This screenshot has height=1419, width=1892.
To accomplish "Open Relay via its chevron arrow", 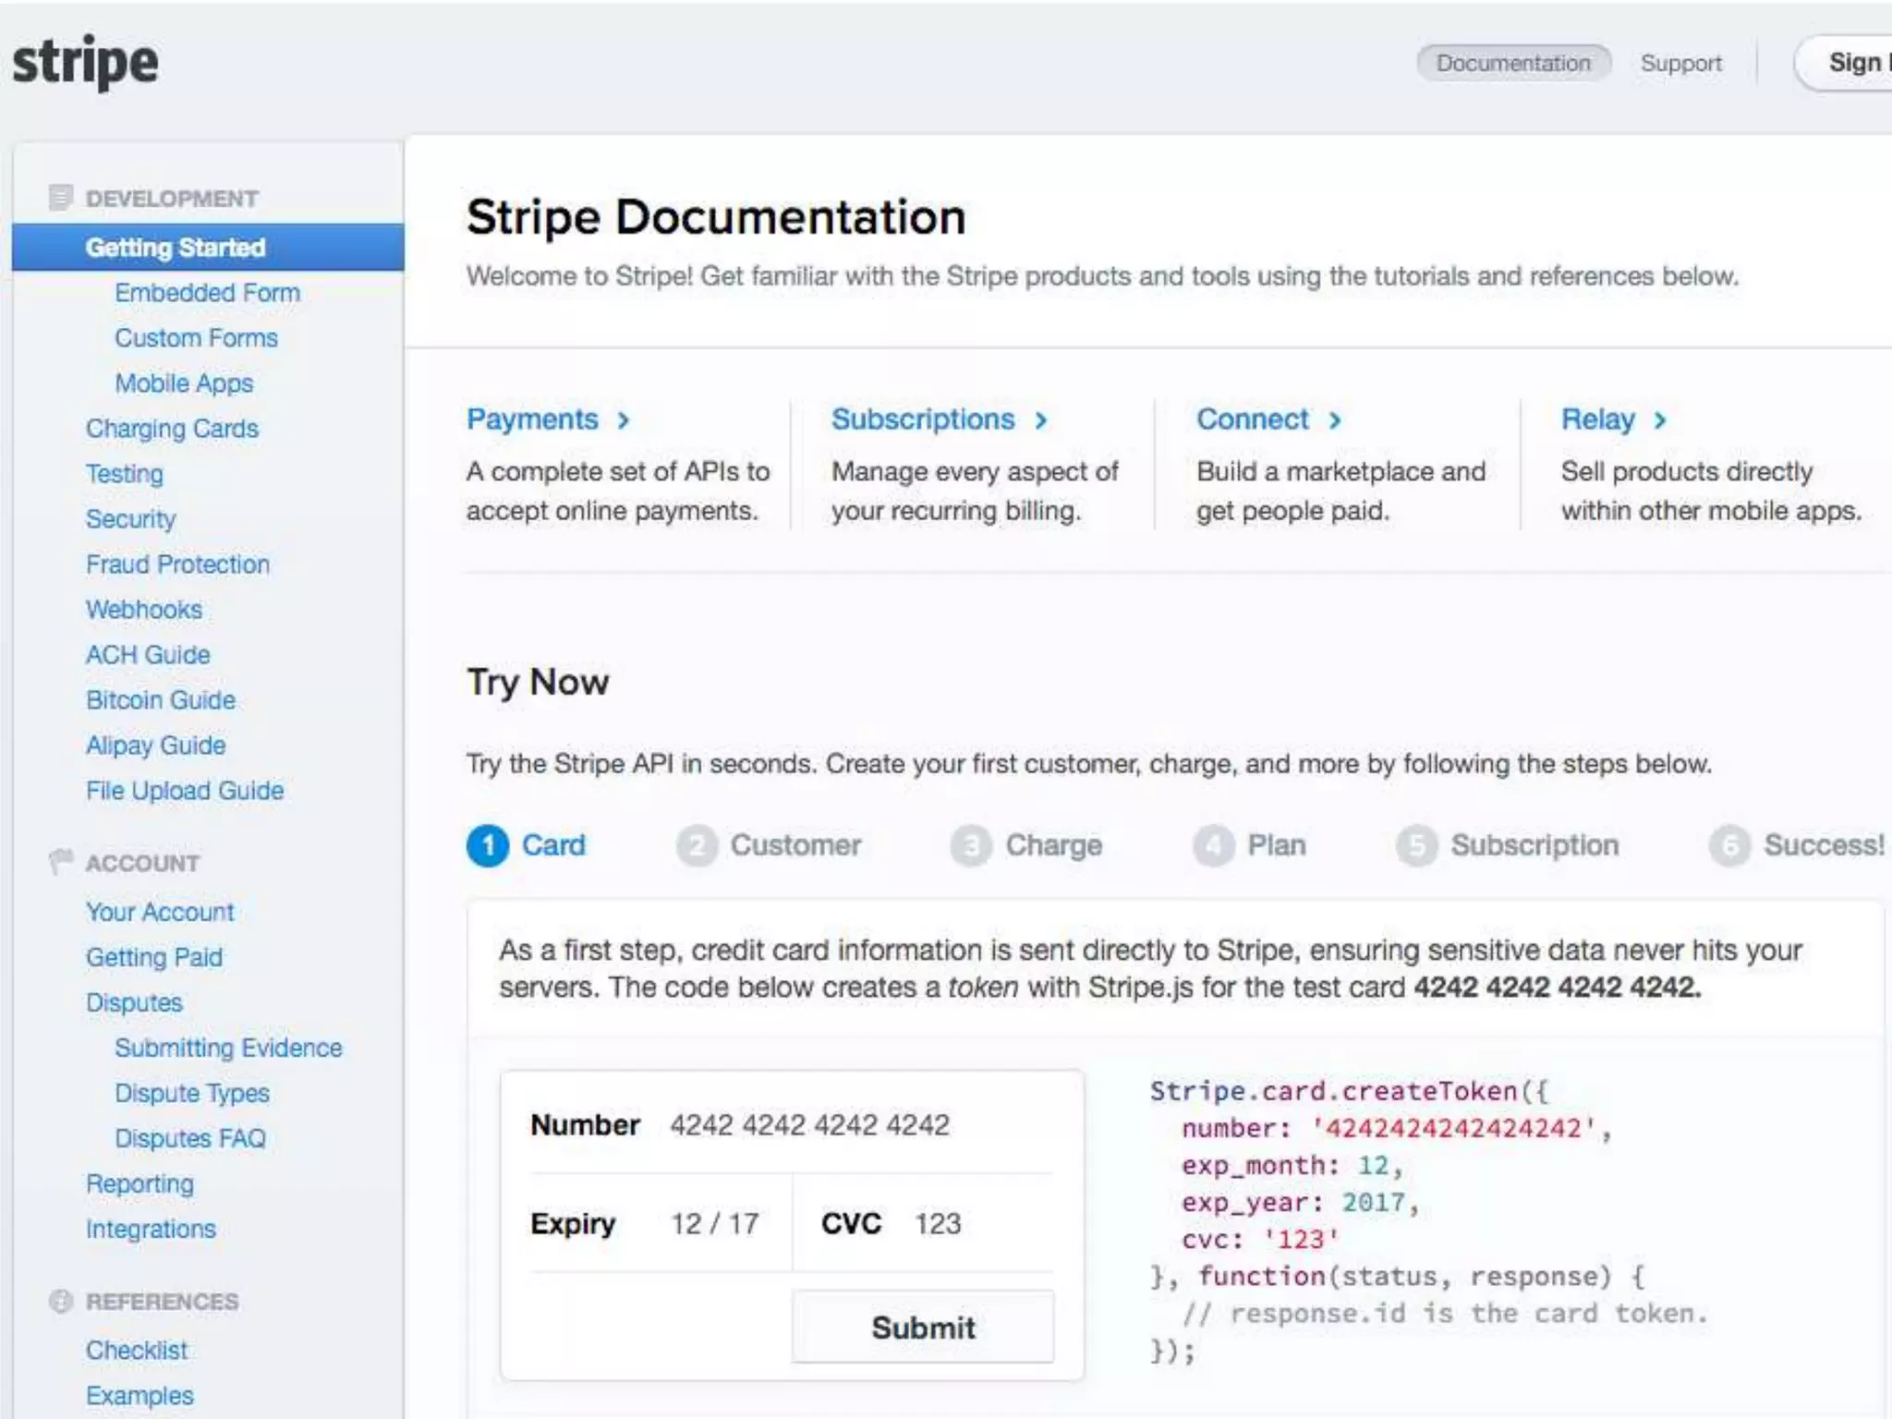I will tap(1660, 420).
